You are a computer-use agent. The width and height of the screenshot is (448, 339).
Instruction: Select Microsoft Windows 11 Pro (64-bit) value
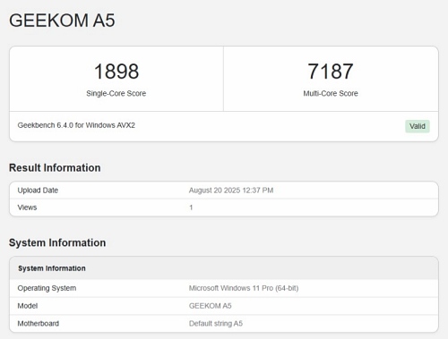click(x=244, y=288)
